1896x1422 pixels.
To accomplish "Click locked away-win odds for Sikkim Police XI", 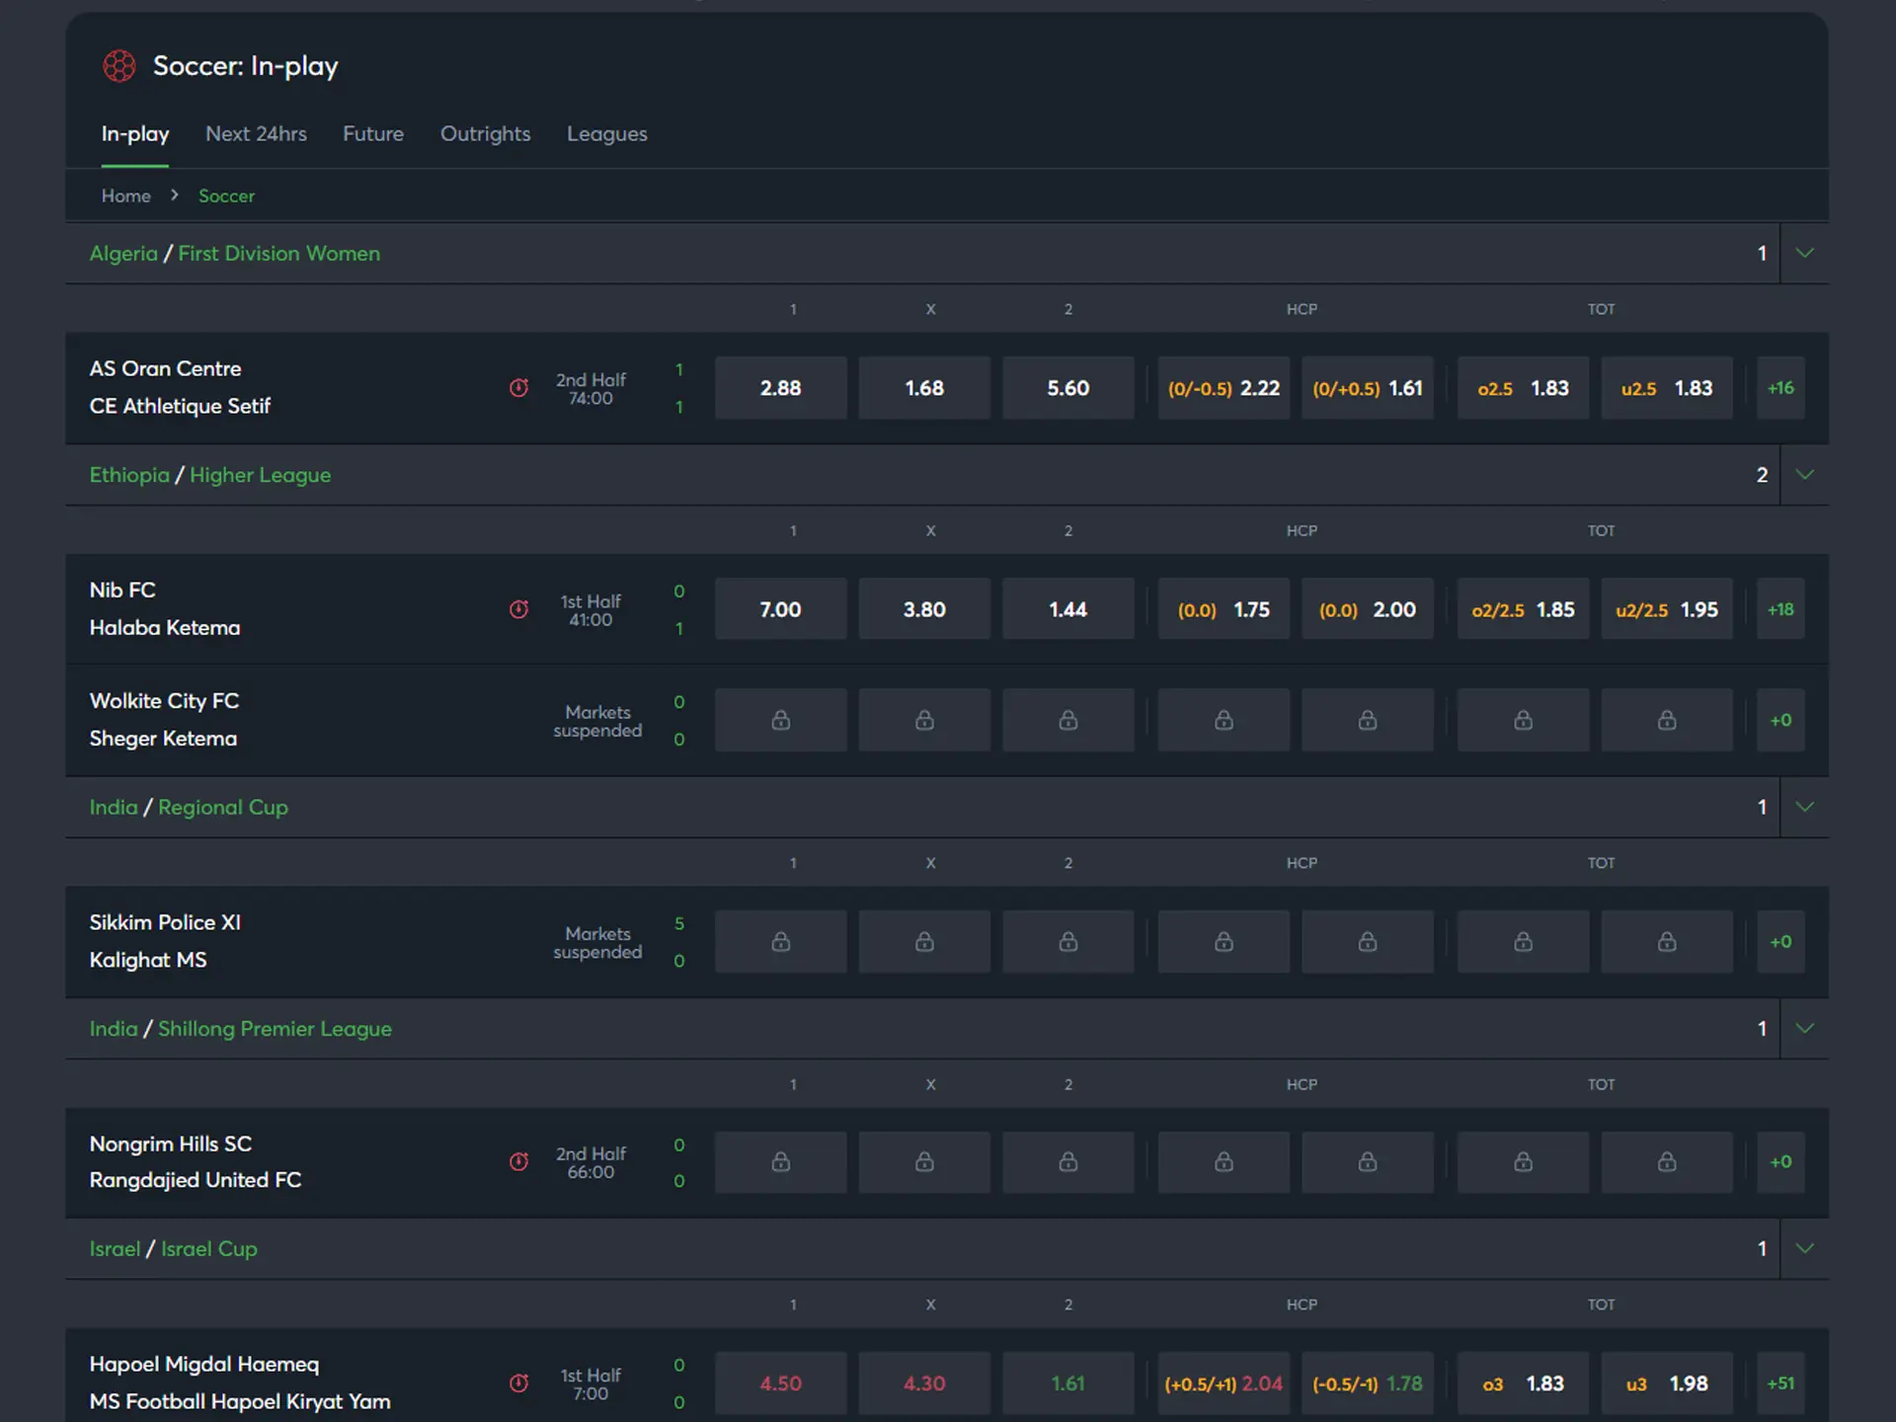I will [1068, 941].
